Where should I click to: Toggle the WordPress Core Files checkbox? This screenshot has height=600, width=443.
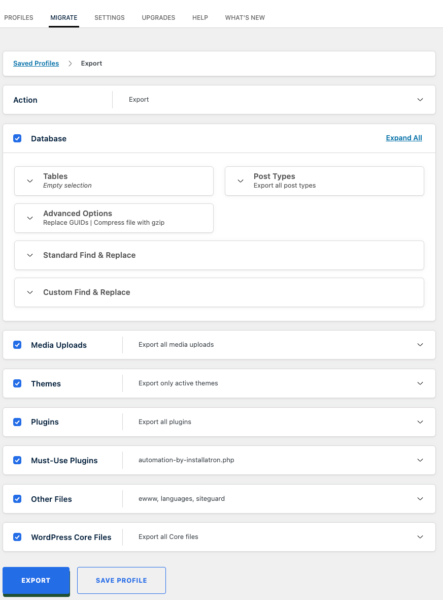tap(17, 537)
